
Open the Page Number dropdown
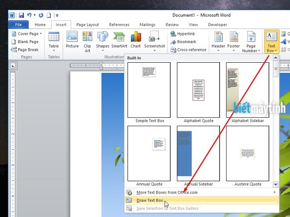(251, 42)
